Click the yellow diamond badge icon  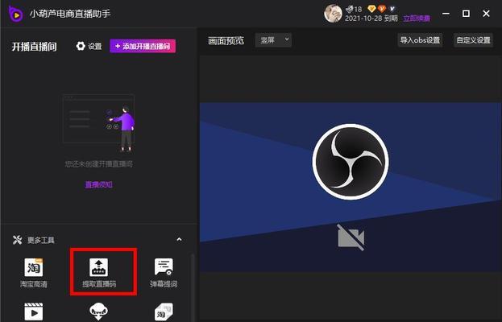point(371,9)
